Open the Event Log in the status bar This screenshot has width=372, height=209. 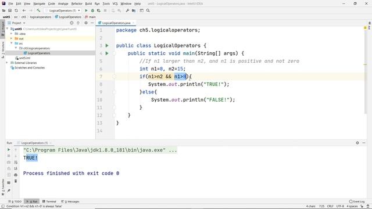[357, 201]
